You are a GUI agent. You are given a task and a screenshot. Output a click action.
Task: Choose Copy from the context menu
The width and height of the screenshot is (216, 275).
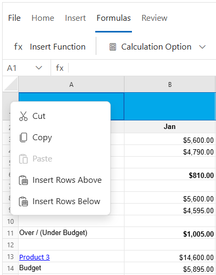tap(61, 137)
